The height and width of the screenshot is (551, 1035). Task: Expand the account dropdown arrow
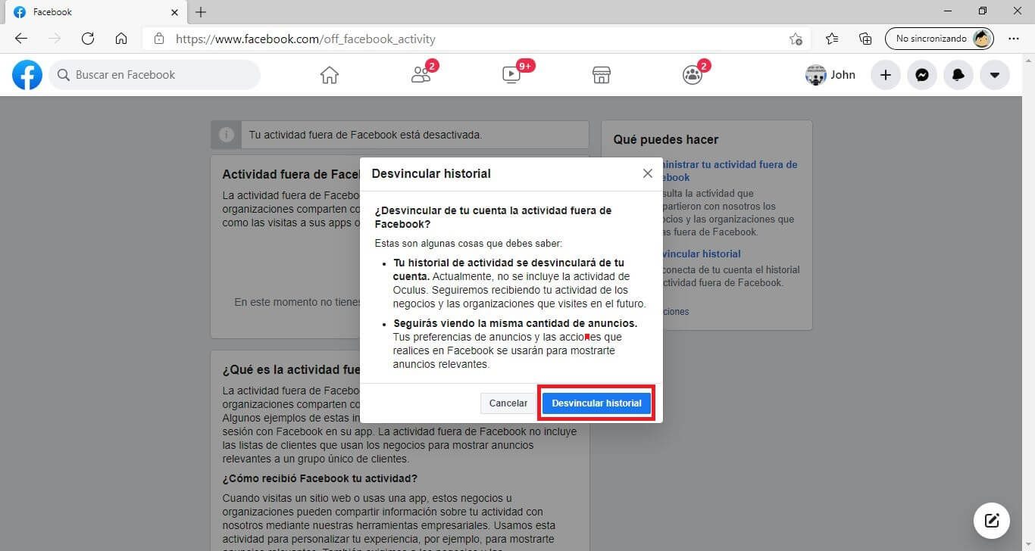[994, 75]
